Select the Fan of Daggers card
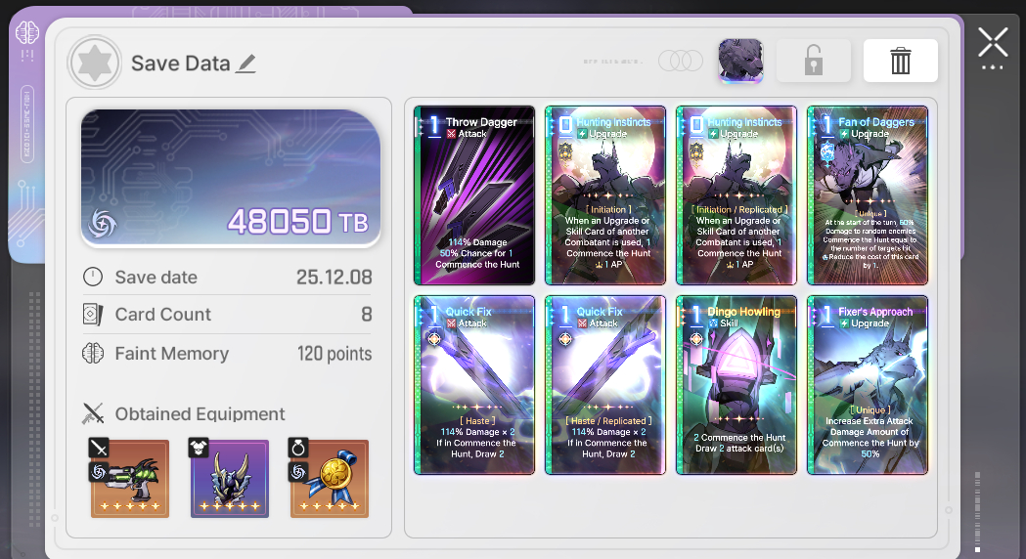The width and height of the screenshot is (1026, 559). click(867, 195)
